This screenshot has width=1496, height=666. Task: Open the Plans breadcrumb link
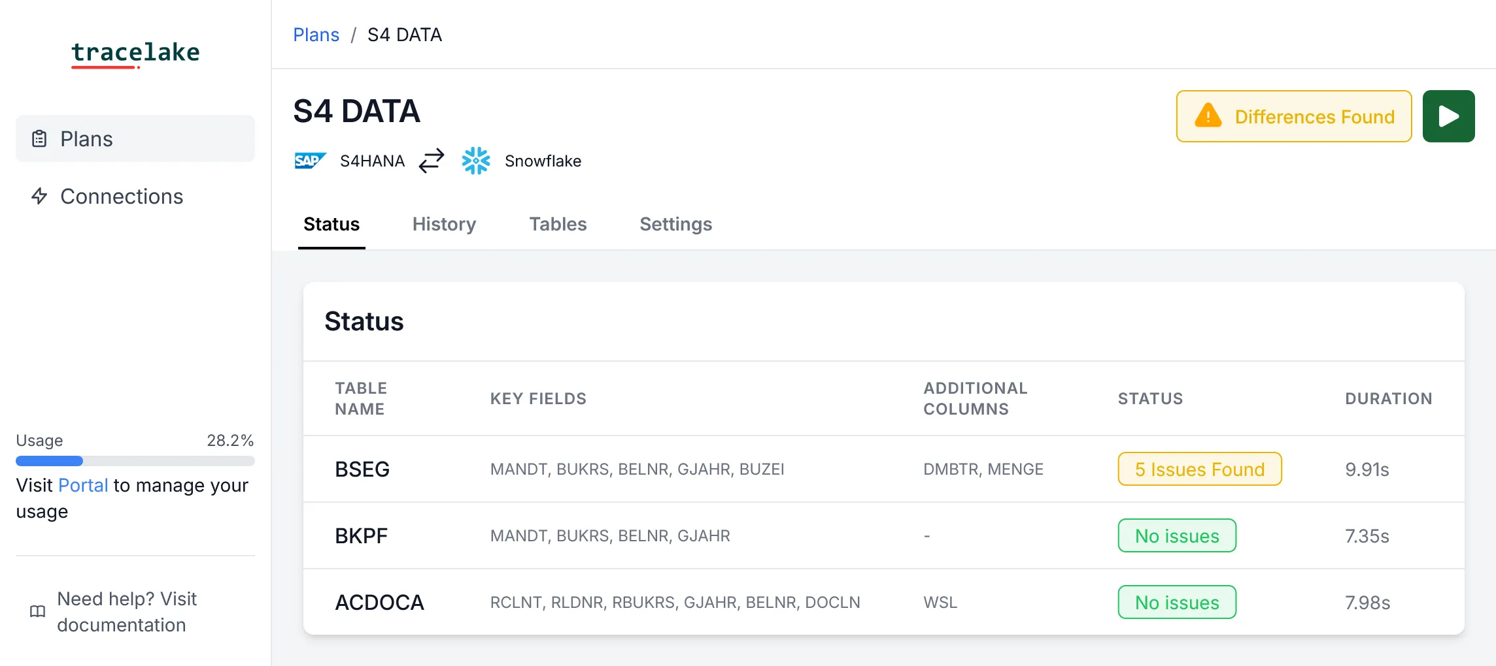316,35
